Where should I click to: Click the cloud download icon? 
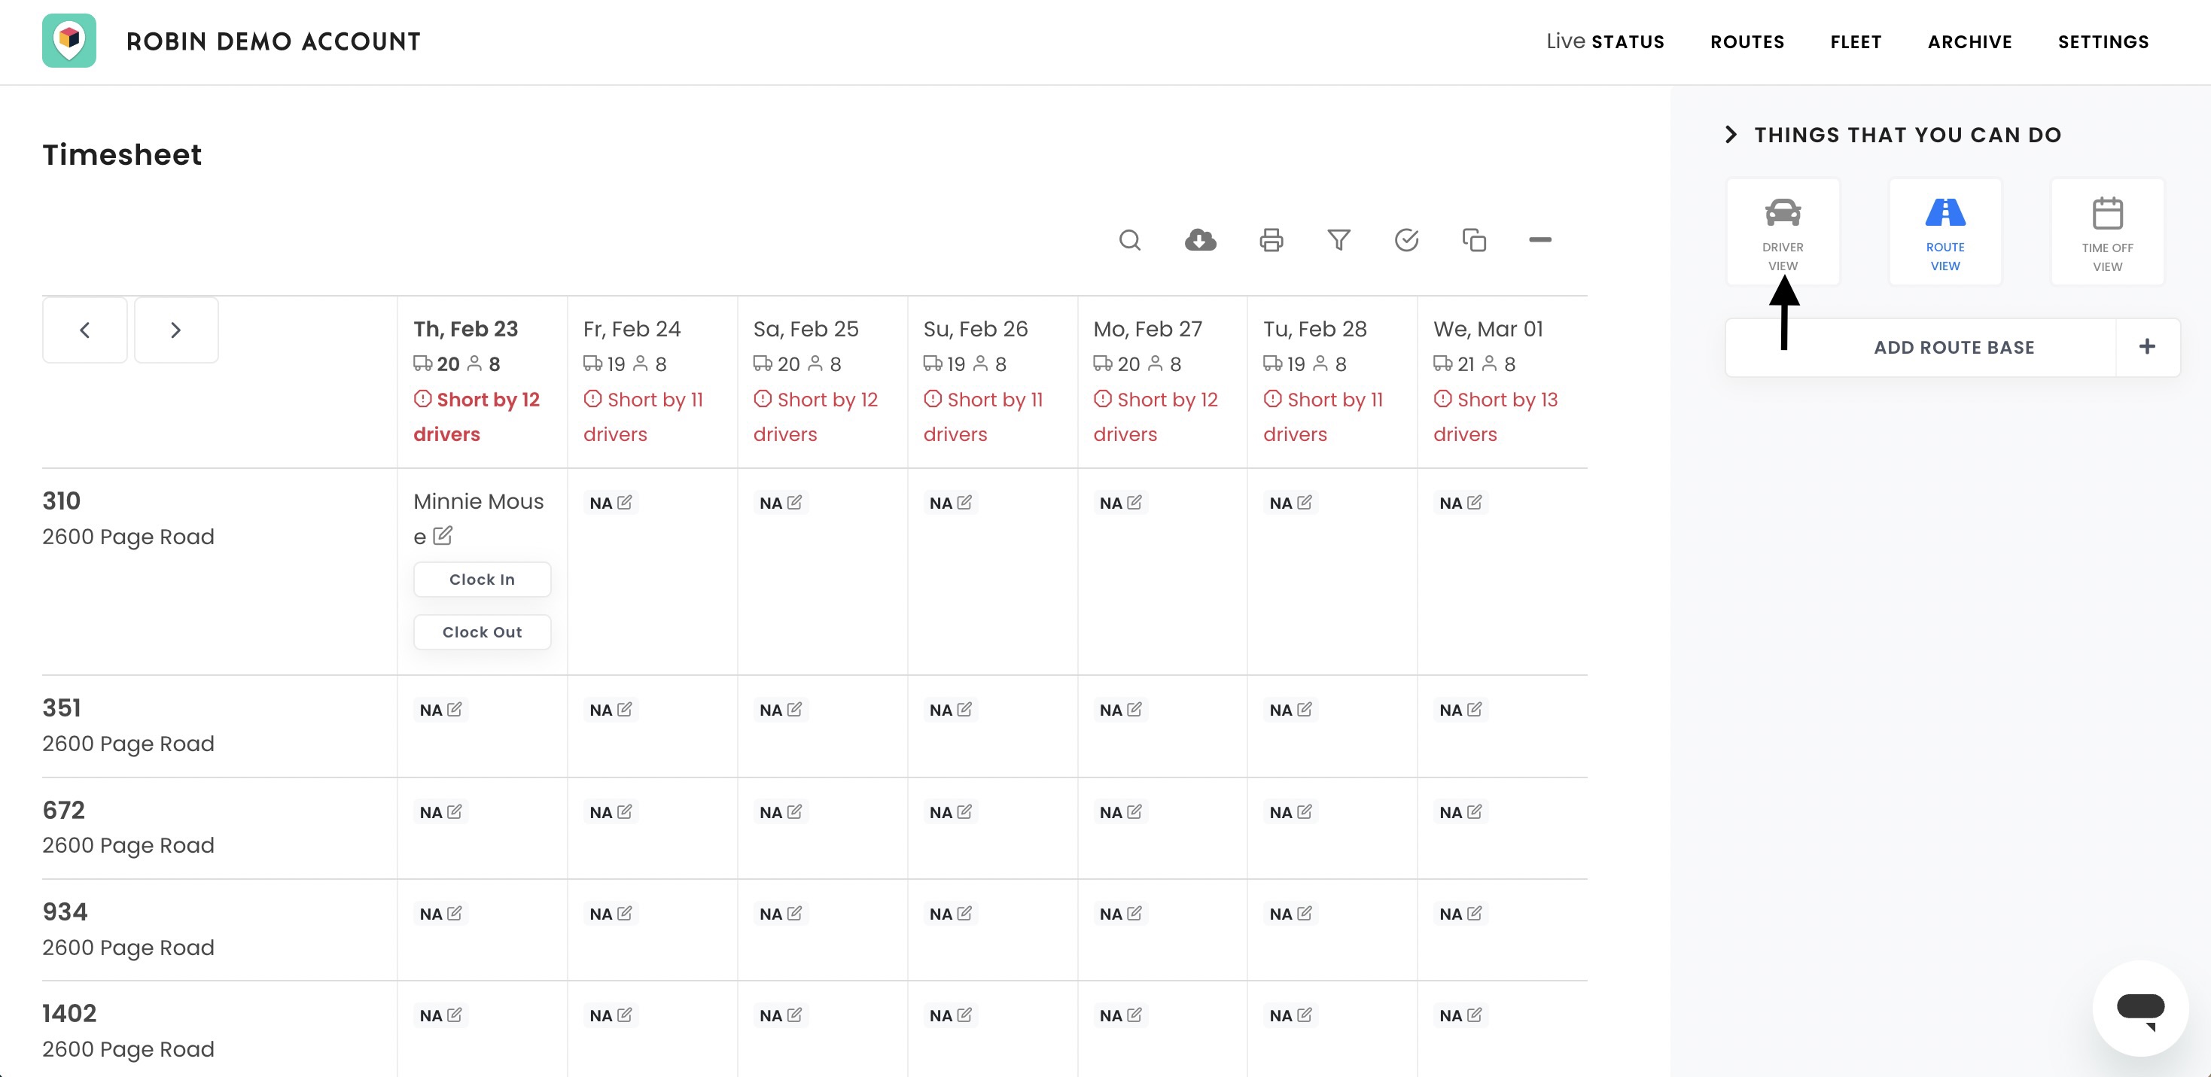[1200, 240]
